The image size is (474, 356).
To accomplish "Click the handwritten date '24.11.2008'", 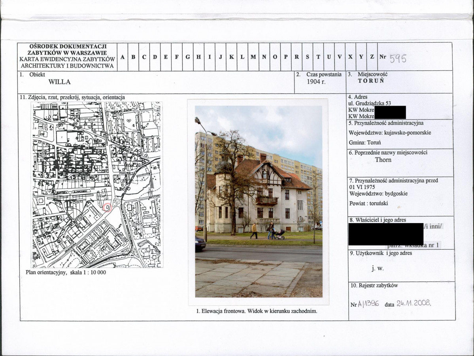I will click(414, 303).
